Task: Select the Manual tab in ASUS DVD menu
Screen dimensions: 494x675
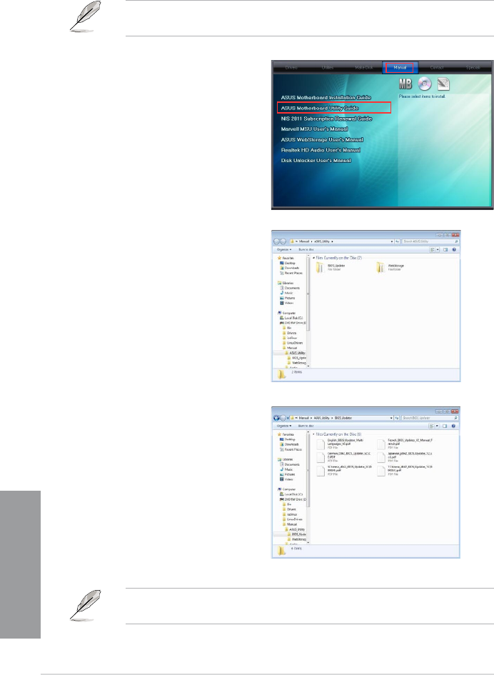Action: [400, 68]
